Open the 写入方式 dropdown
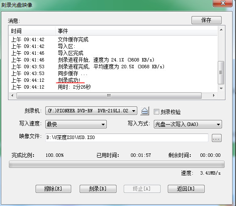The height and width of the screenshot is (206, 236). [188, 124]
